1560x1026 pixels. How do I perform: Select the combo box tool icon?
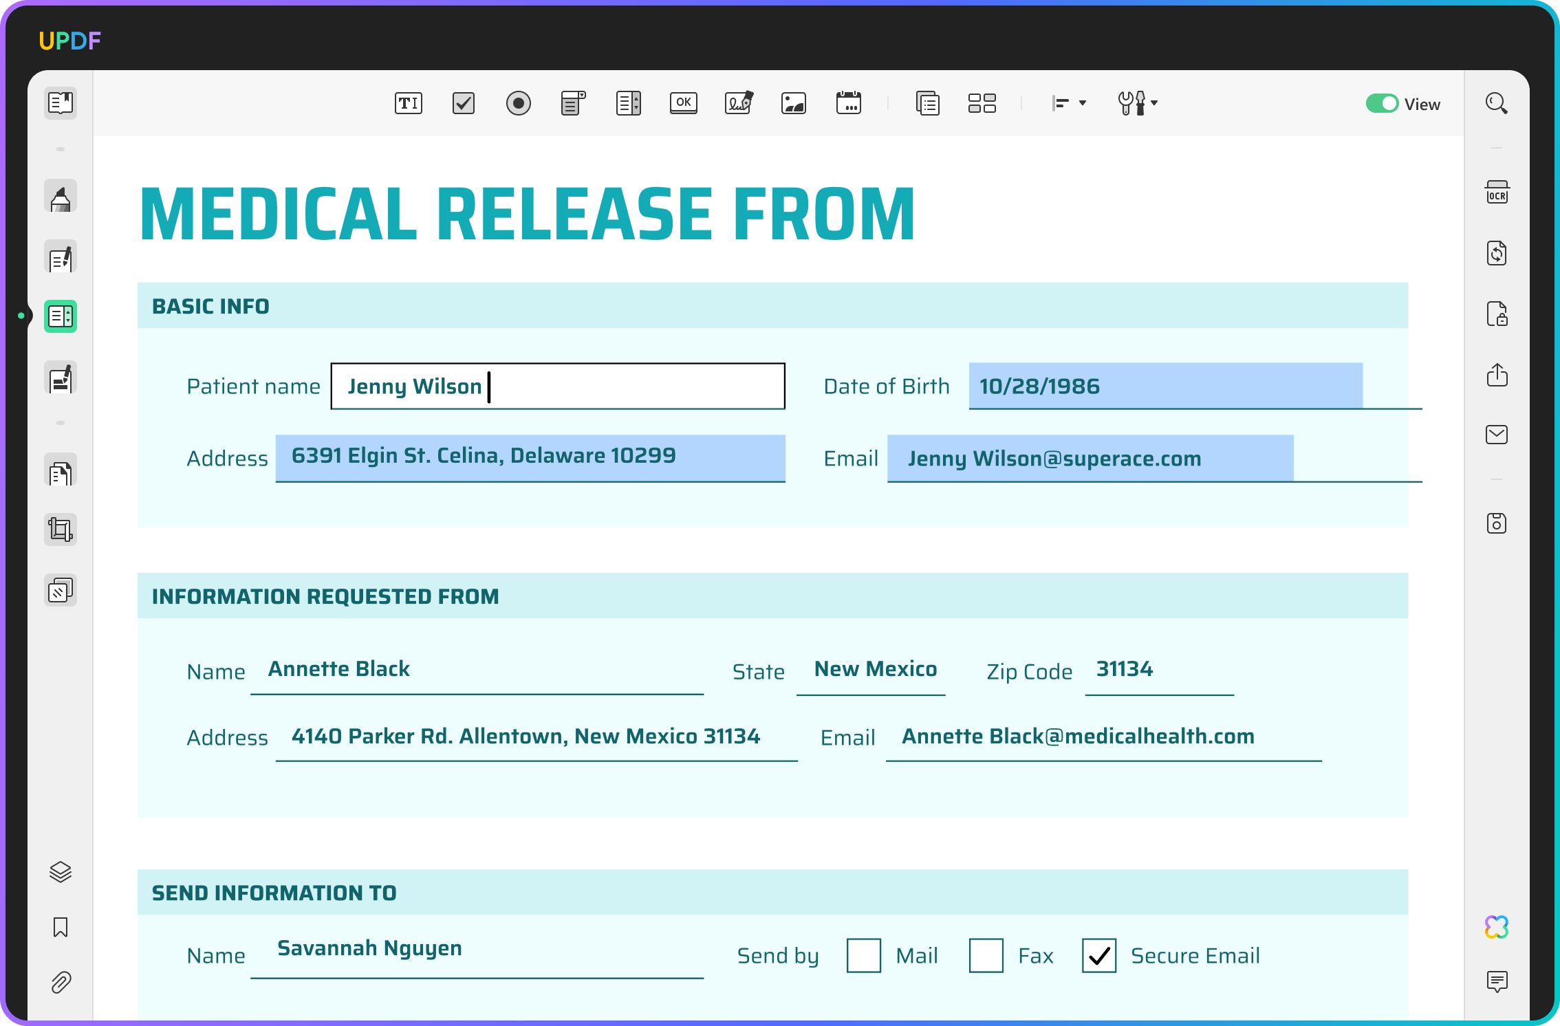point(570,103)
